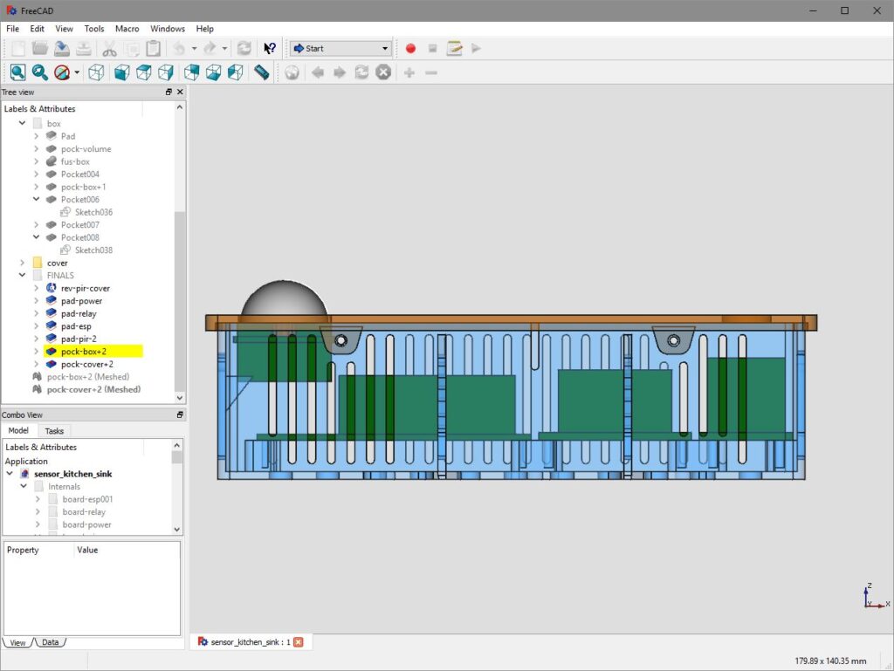Set the Top view cube icon
Screen dimensions: 894x671
pyautogui.click(x=144, y=72)
